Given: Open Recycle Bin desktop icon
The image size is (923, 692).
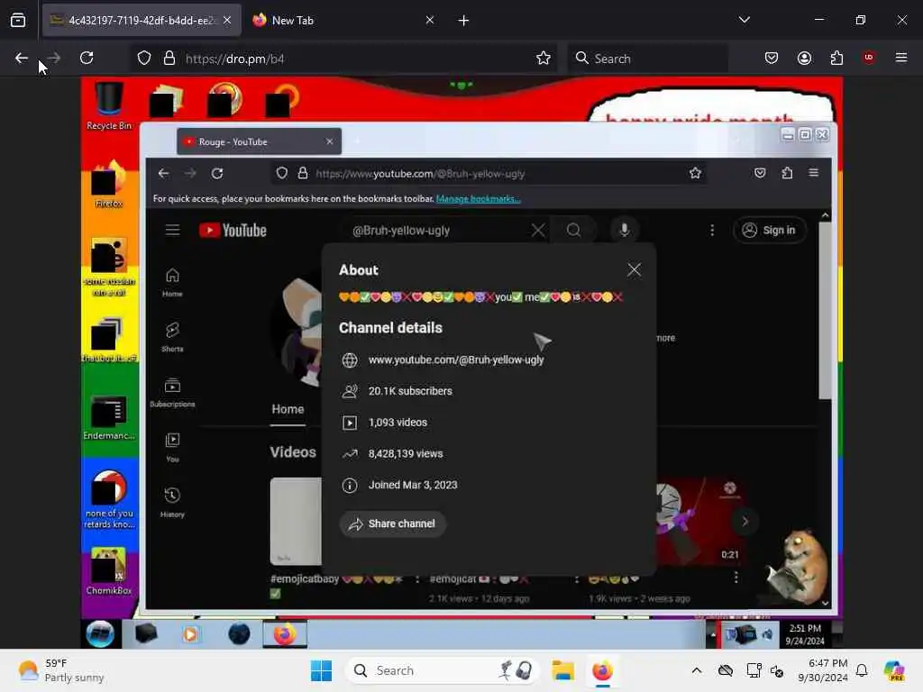Looking at the screenshot, I should pos(109,106).
